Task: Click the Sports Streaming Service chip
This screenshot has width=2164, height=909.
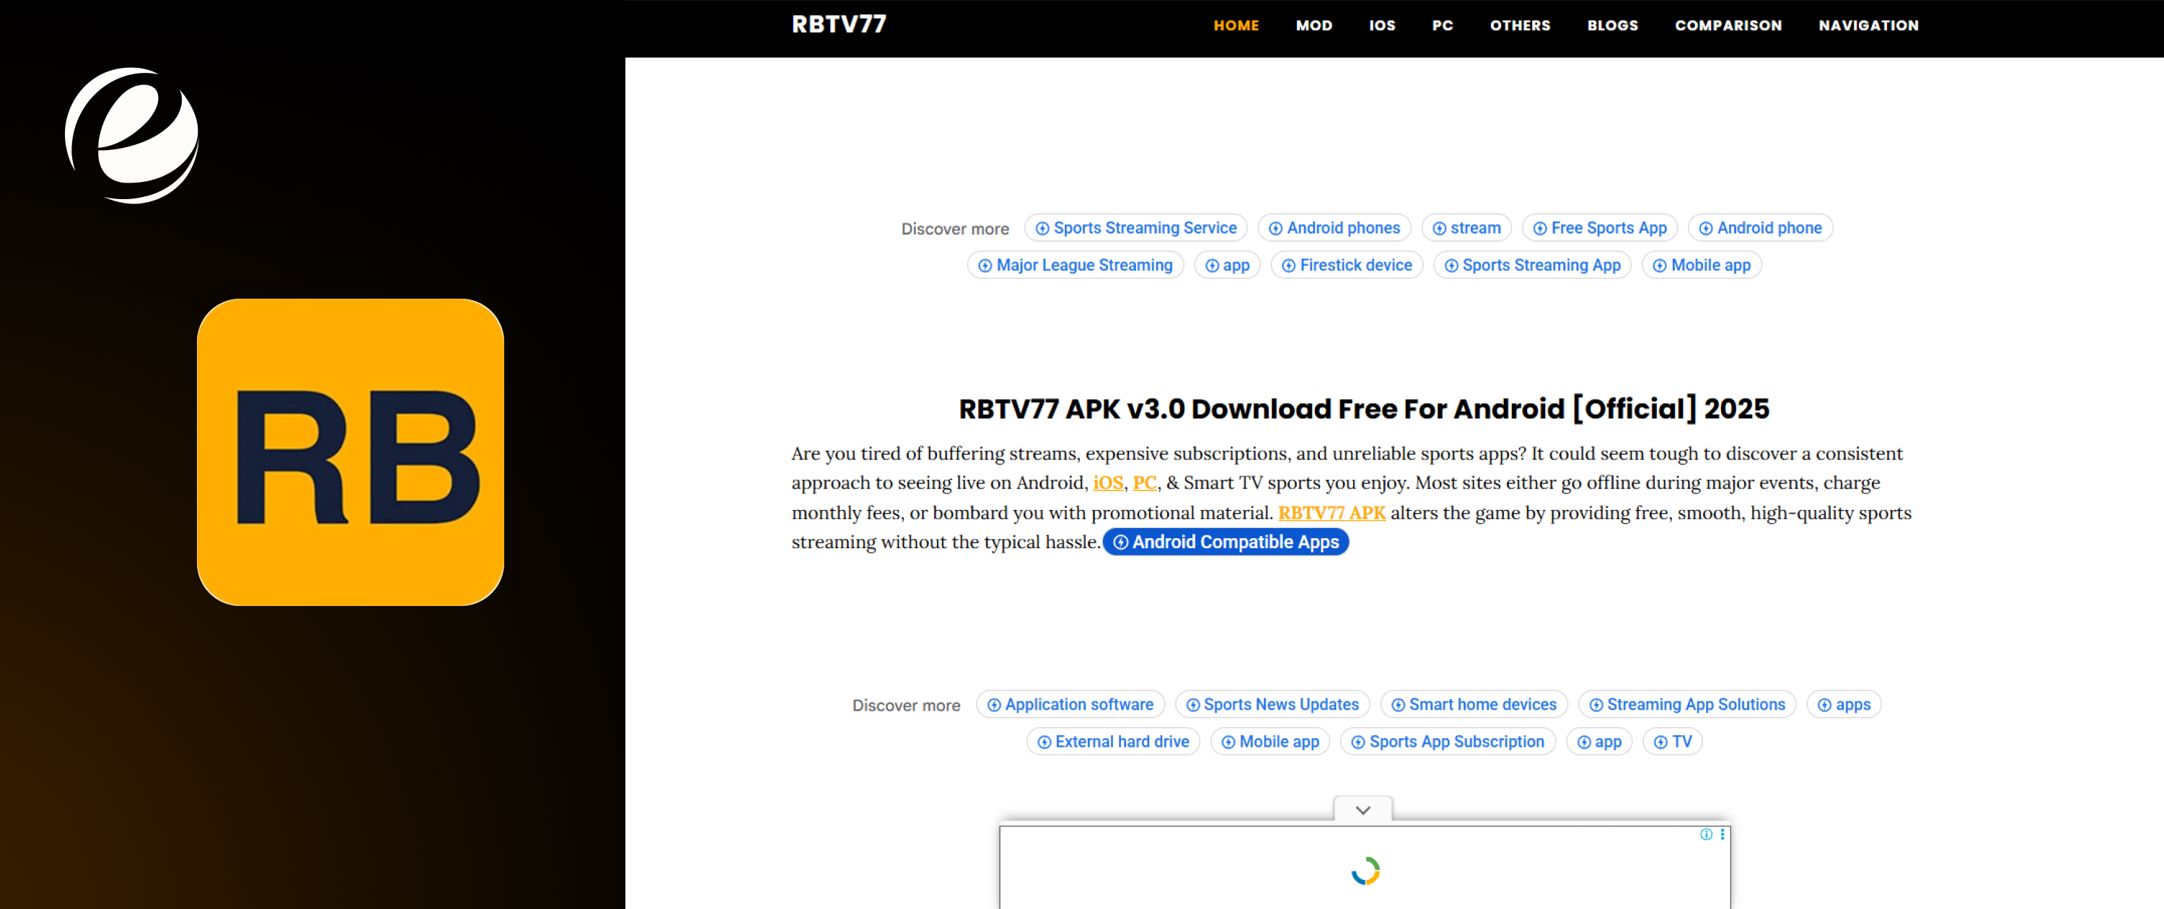Action: click(x=1136, y=228)
